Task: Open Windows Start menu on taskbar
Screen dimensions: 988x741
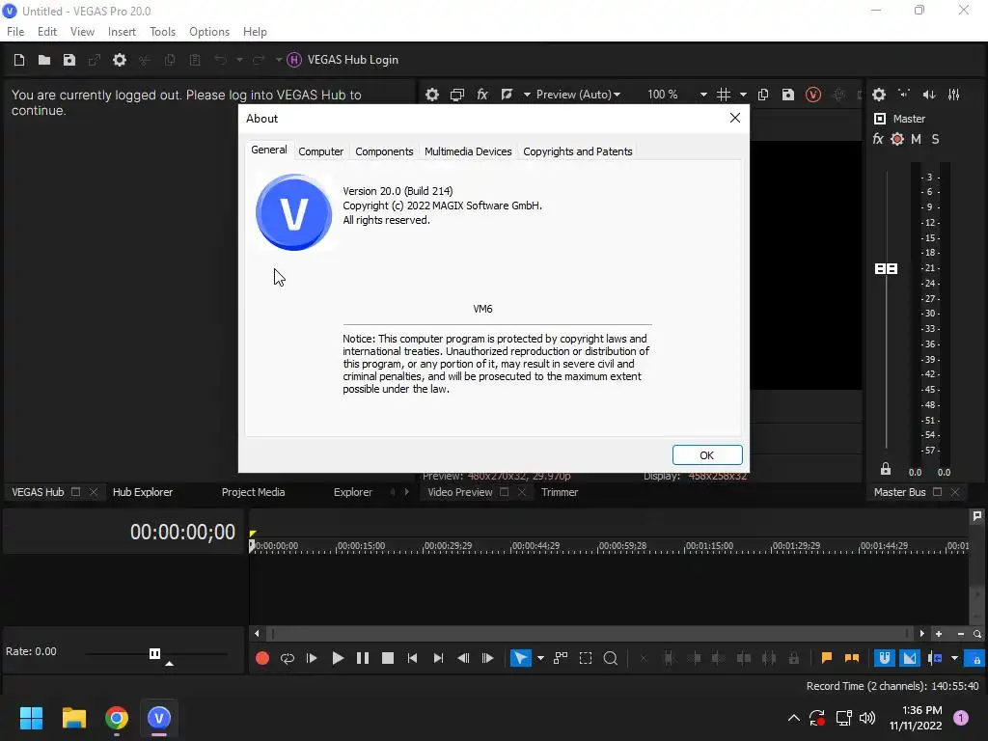Action: click(x=31, y=718)
